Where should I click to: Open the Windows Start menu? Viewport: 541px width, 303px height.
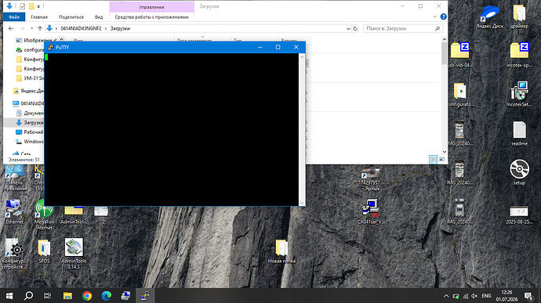point(9,296)
